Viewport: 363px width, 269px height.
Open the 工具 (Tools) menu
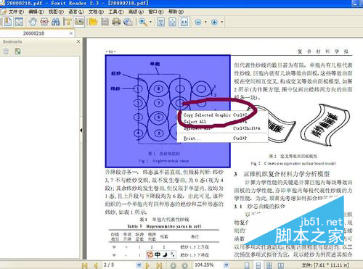[x=116, y=12]
